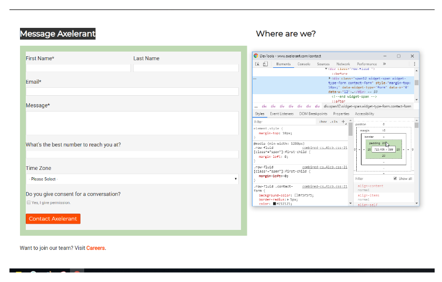Toggle the .cls class editor button
This screenshot has width=442, height=282.
point(334,122)
